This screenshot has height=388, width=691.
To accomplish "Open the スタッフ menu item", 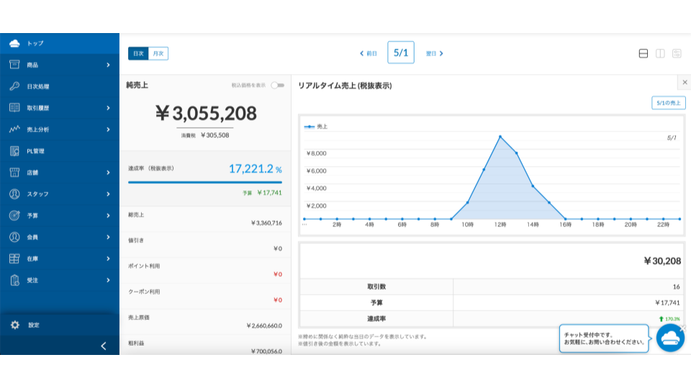I will pyautogui.click(x=60, y=194).
